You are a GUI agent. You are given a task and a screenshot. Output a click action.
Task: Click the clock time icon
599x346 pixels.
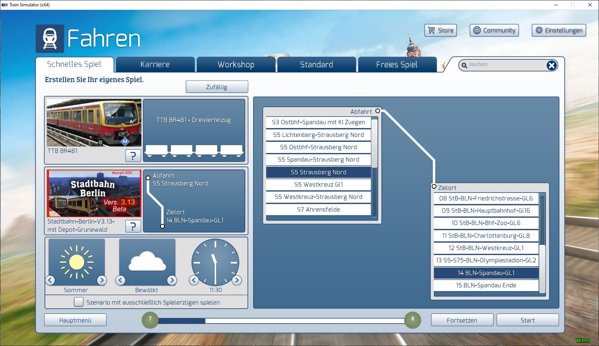coord(215,262)
